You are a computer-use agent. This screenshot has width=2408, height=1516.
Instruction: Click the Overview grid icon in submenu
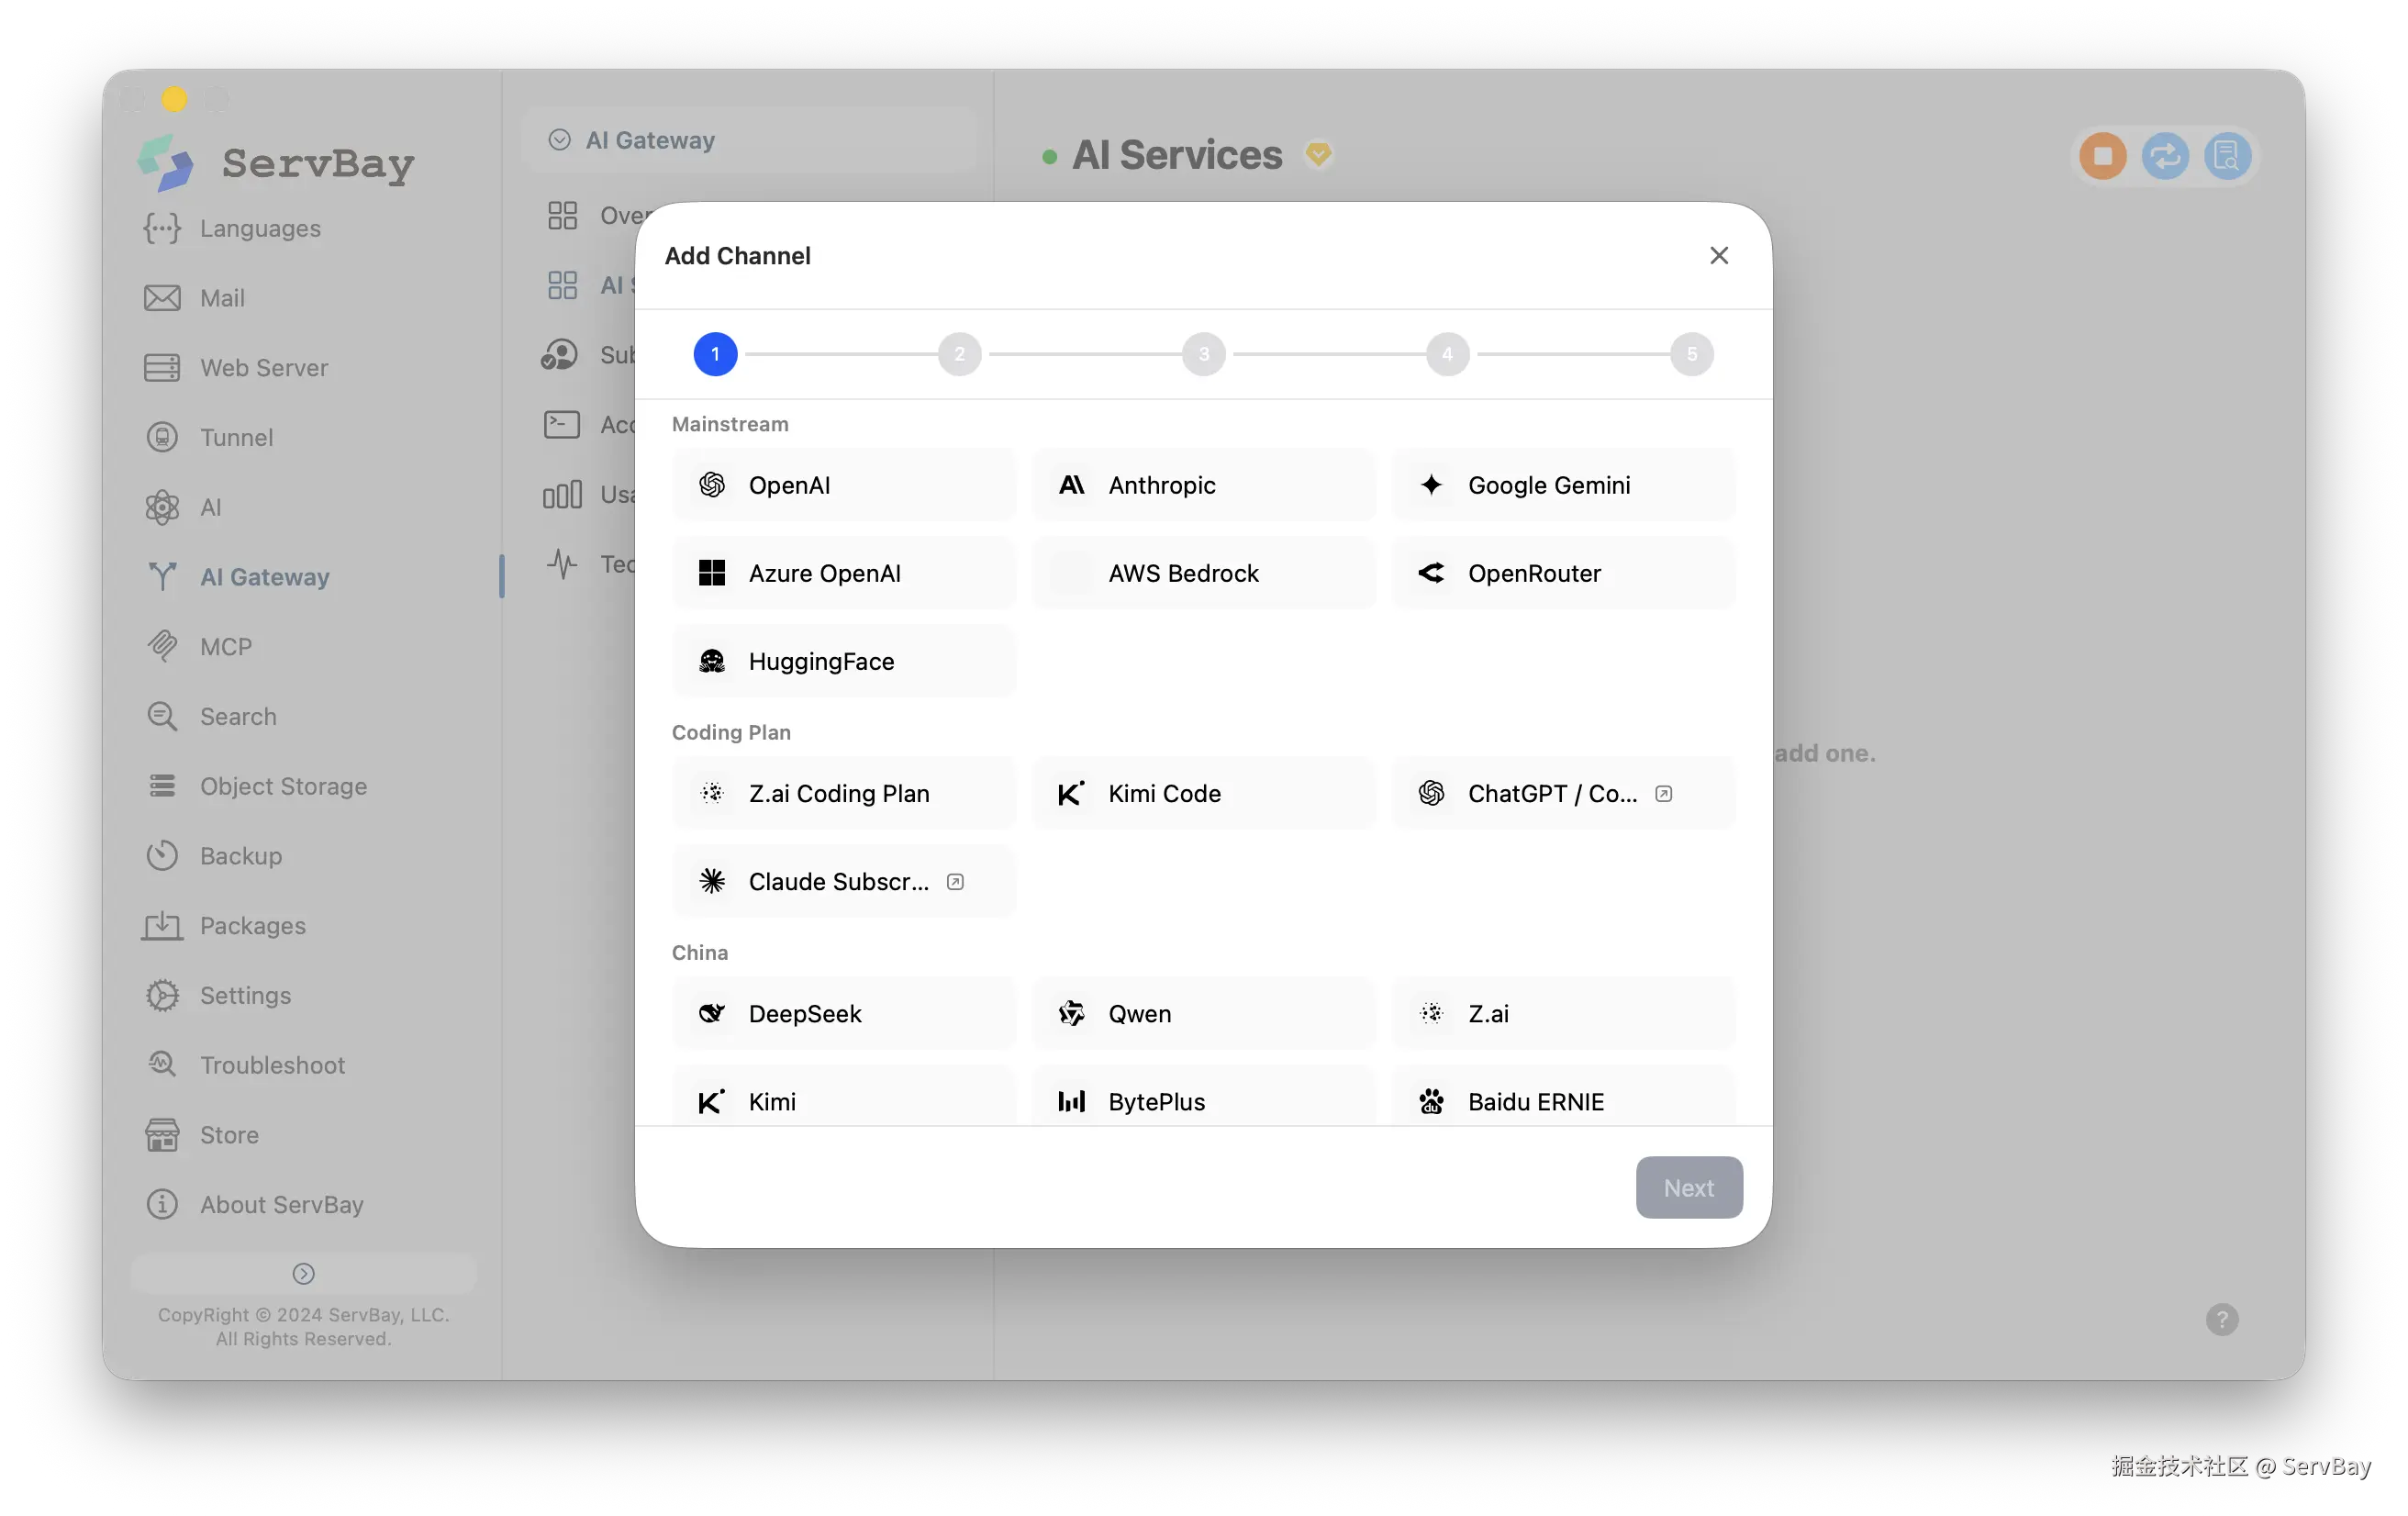(x=562, y=215)
